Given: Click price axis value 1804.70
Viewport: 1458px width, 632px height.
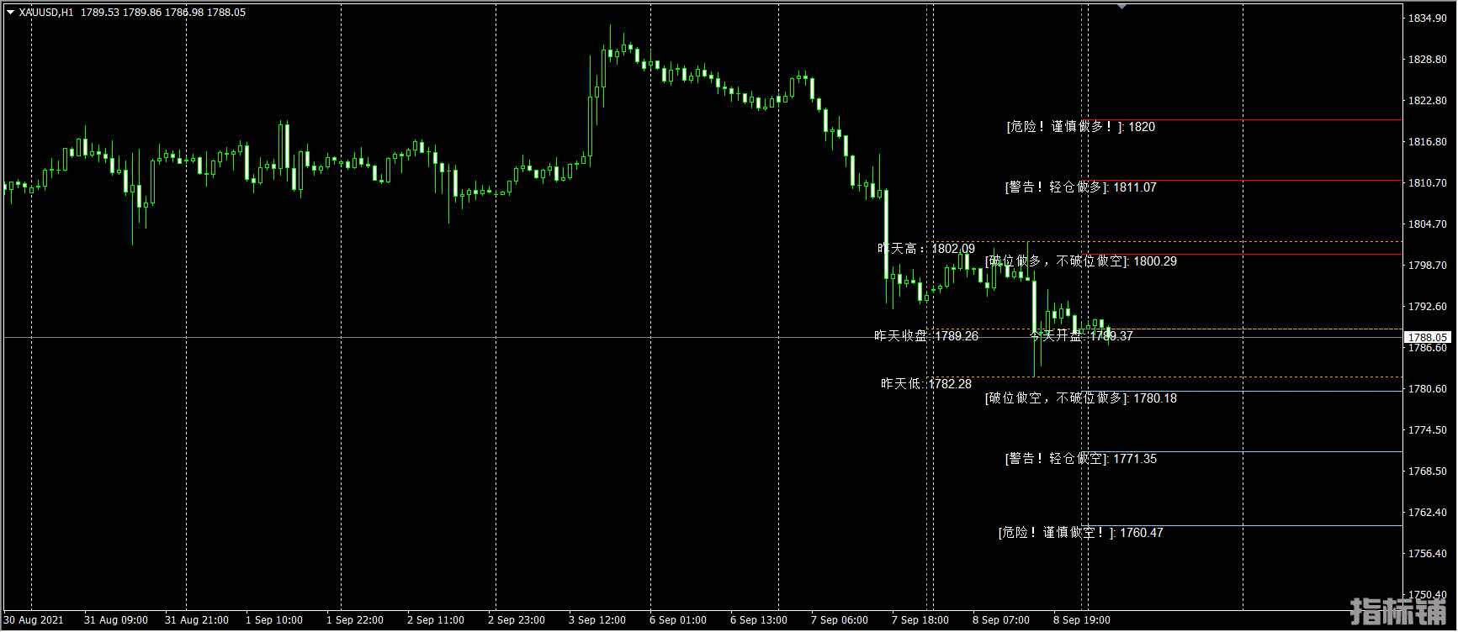Looking at the screenshot, I should 1428,224.
